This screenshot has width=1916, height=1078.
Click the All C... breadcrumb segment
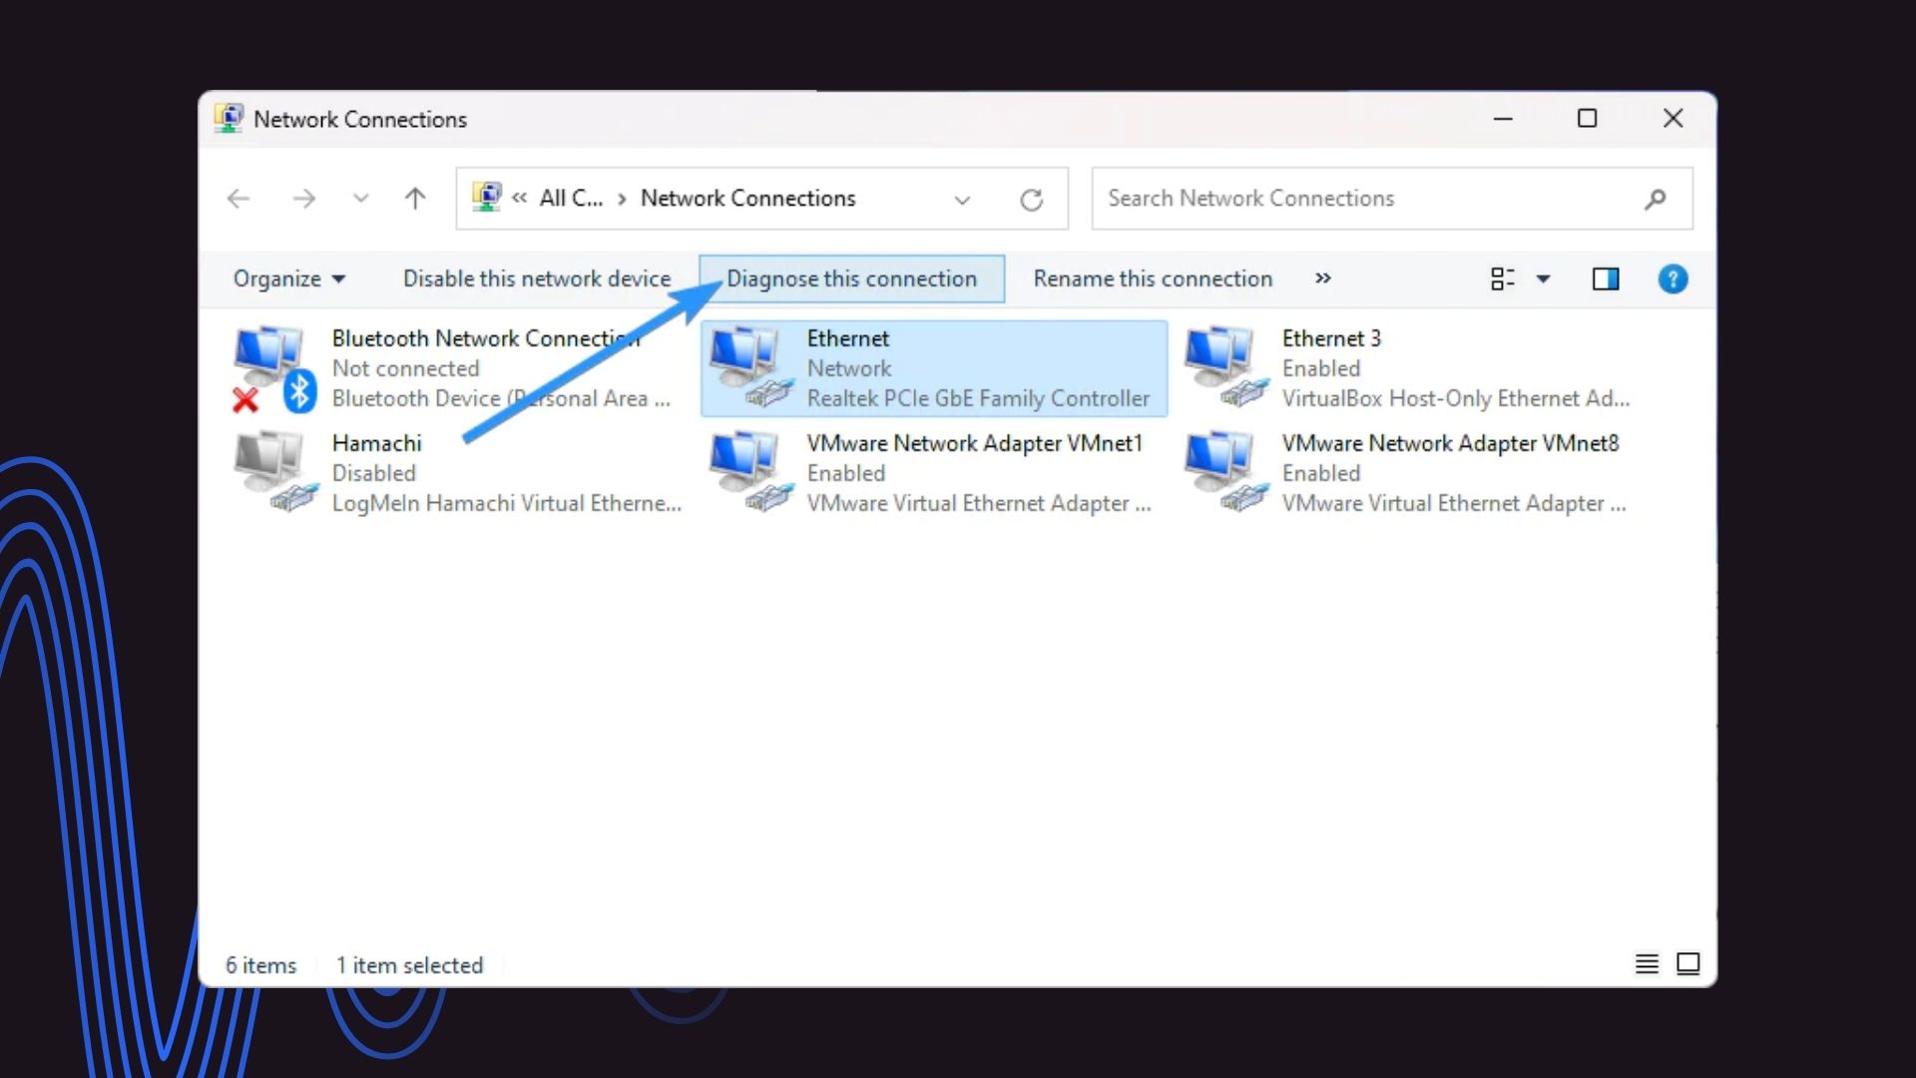coord(571,199)
